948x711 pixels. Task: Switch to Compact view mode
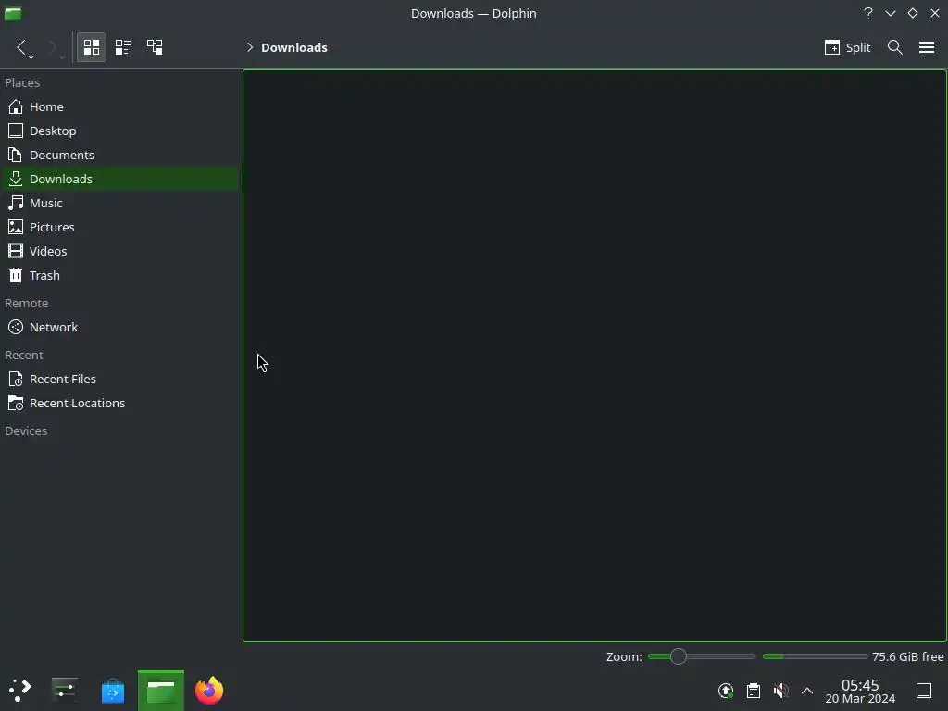point(123,47)
